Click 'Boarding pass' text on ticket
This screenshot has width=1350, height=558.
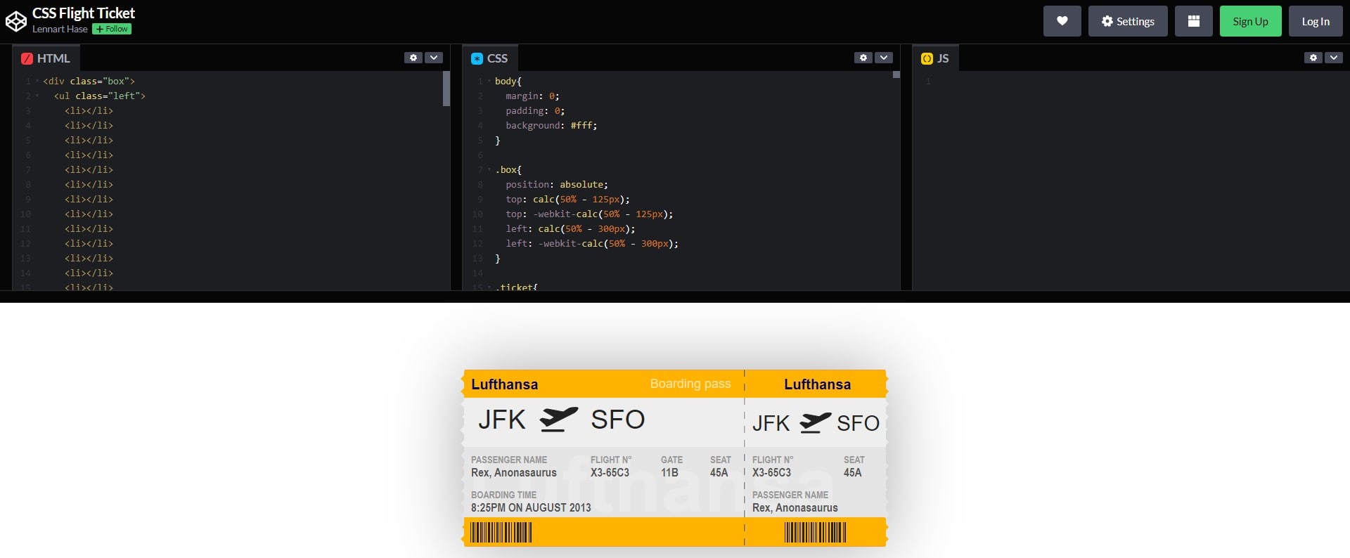[690, 384]
